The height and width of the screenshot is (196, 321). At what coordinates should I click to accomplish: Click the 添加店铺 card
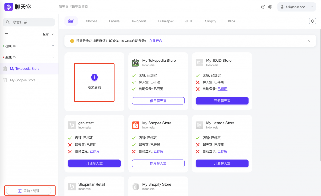(x=94, y=82)
